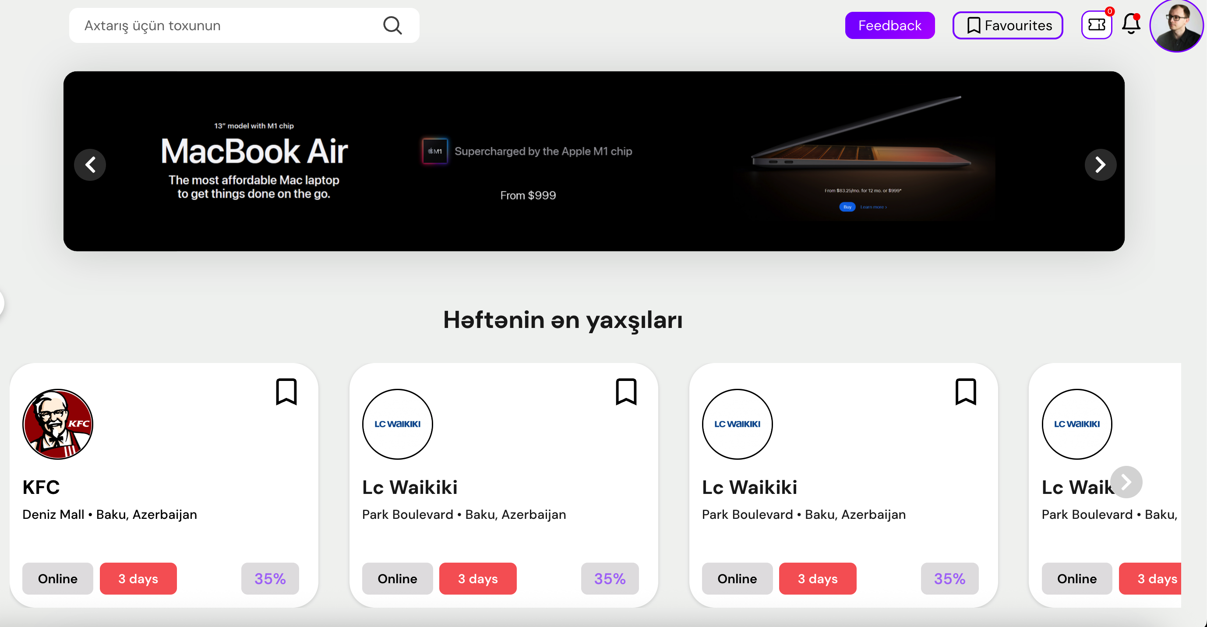Click the Buy button in banner
This screenshot has height=627, width=1207.
point(847,207)
